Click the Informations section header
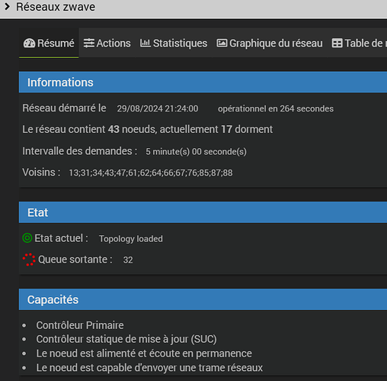This screenshot has width=387, height=381. [203, 82]
